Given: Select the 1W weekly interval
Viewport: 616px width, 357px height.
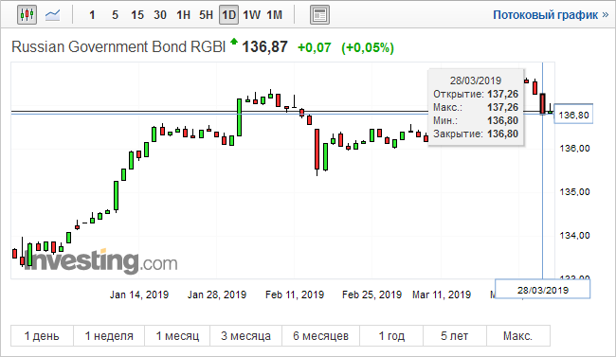Looking at the screenshot, I should pos(251,15).
